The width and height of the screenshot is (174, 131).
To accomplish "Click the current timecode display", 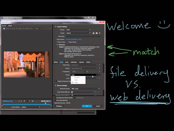I will [8, 101].
